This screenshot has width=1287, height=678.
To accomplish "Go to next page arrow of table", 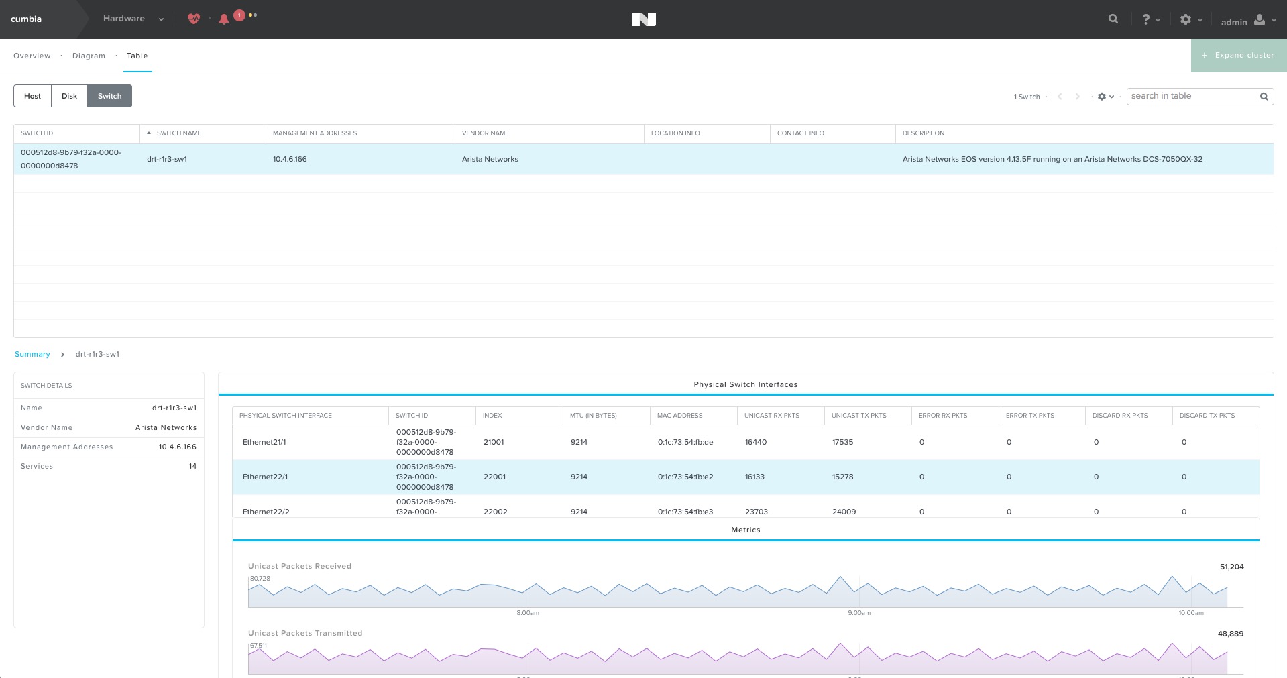I will pos(1078,97).
